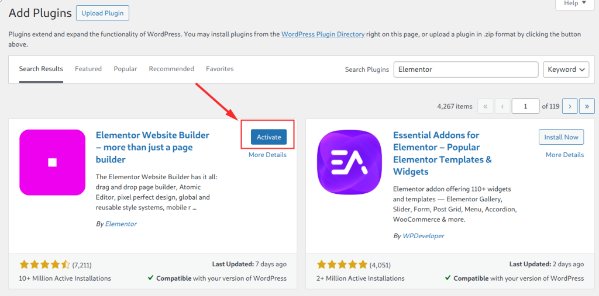Click the disabled first page arrow

point(485,106)
